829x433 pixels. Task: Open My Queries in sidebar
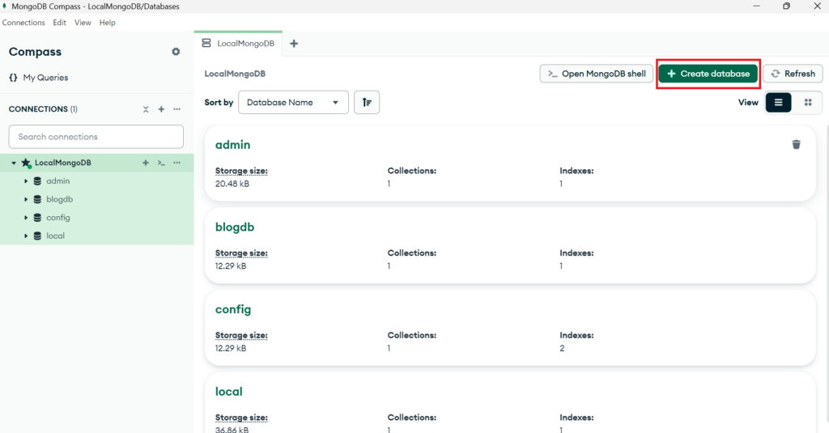pos(45,78)
